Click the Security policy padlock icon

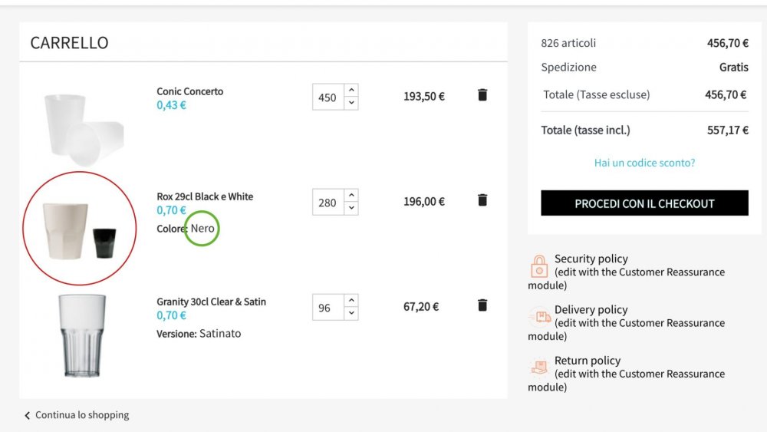tap(539, 266)
